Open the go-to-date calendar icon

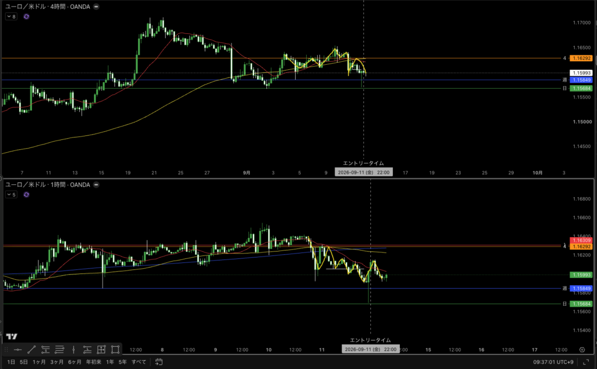tap(159, 362)
